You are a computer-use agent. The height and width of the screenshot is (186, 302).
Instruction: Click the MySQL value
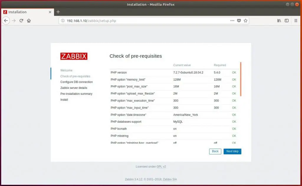pos(178,122)
